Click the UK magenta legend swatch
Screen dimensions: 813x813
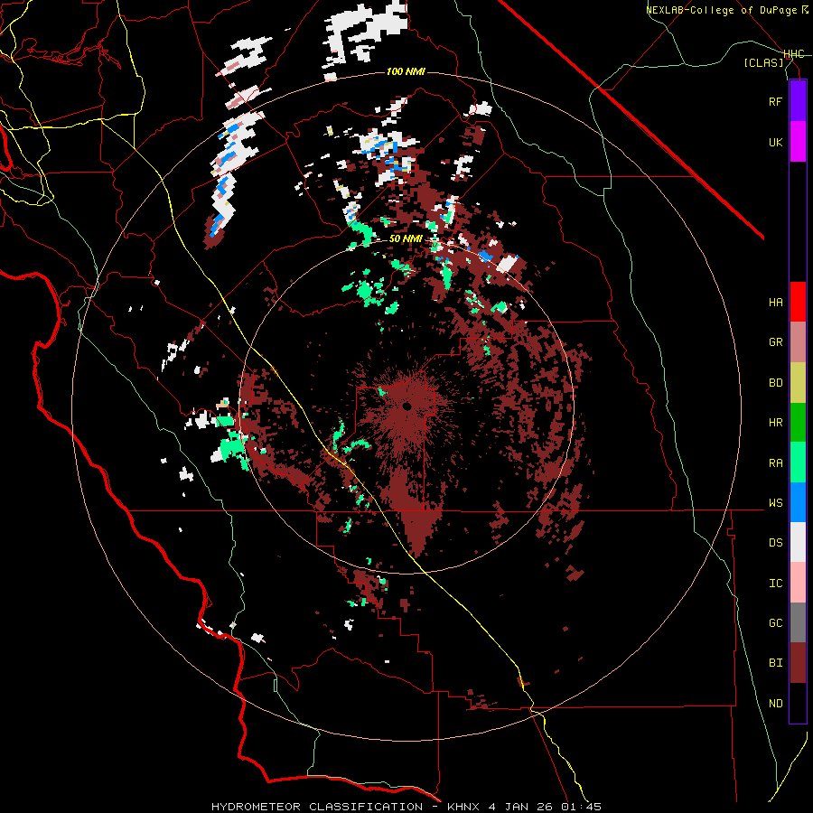click(798, 142)
